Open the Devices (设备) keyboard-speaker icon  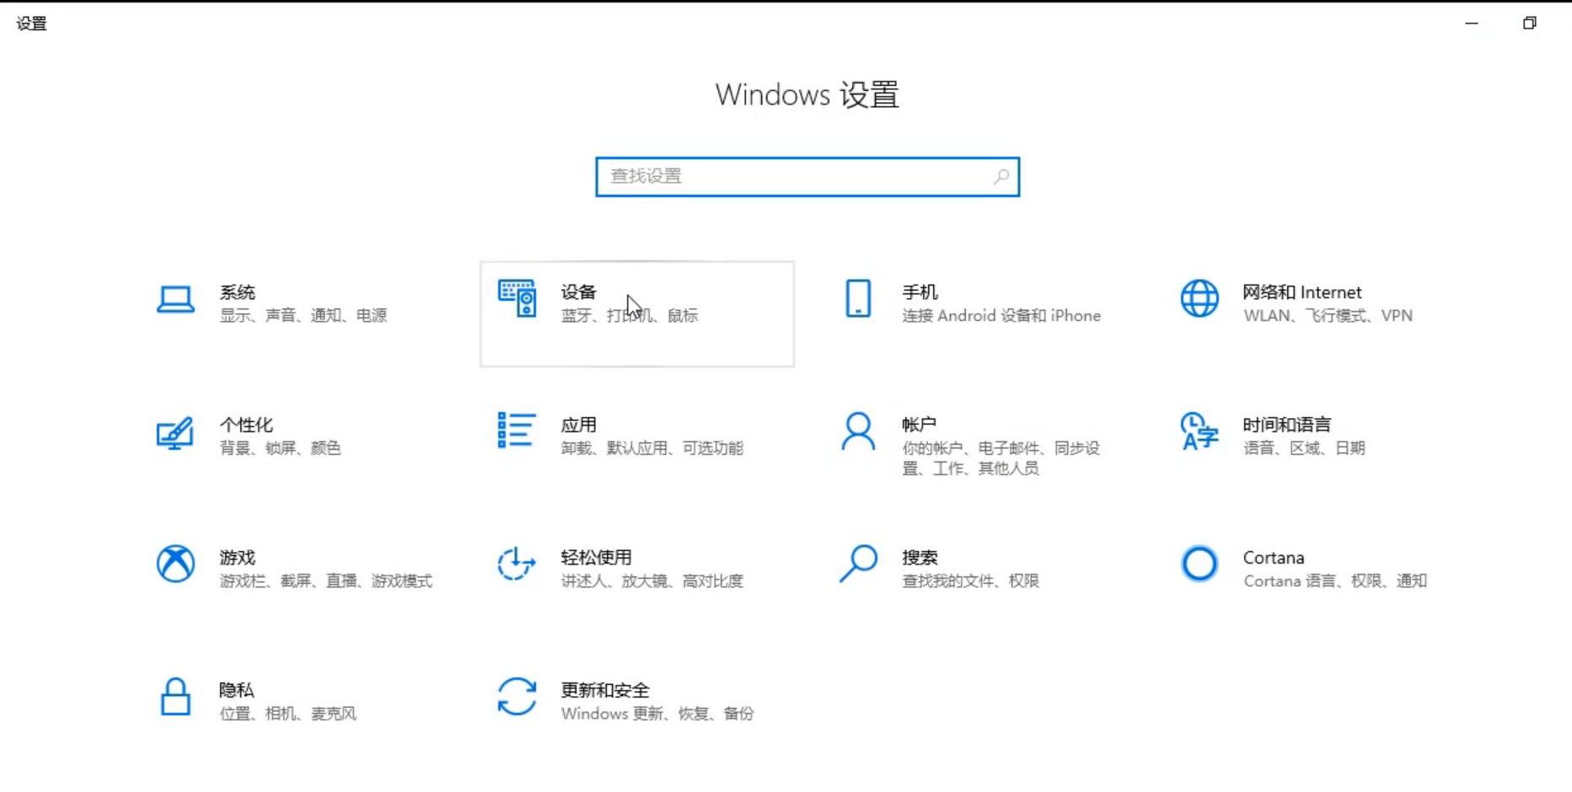click(x=517, y=298)
